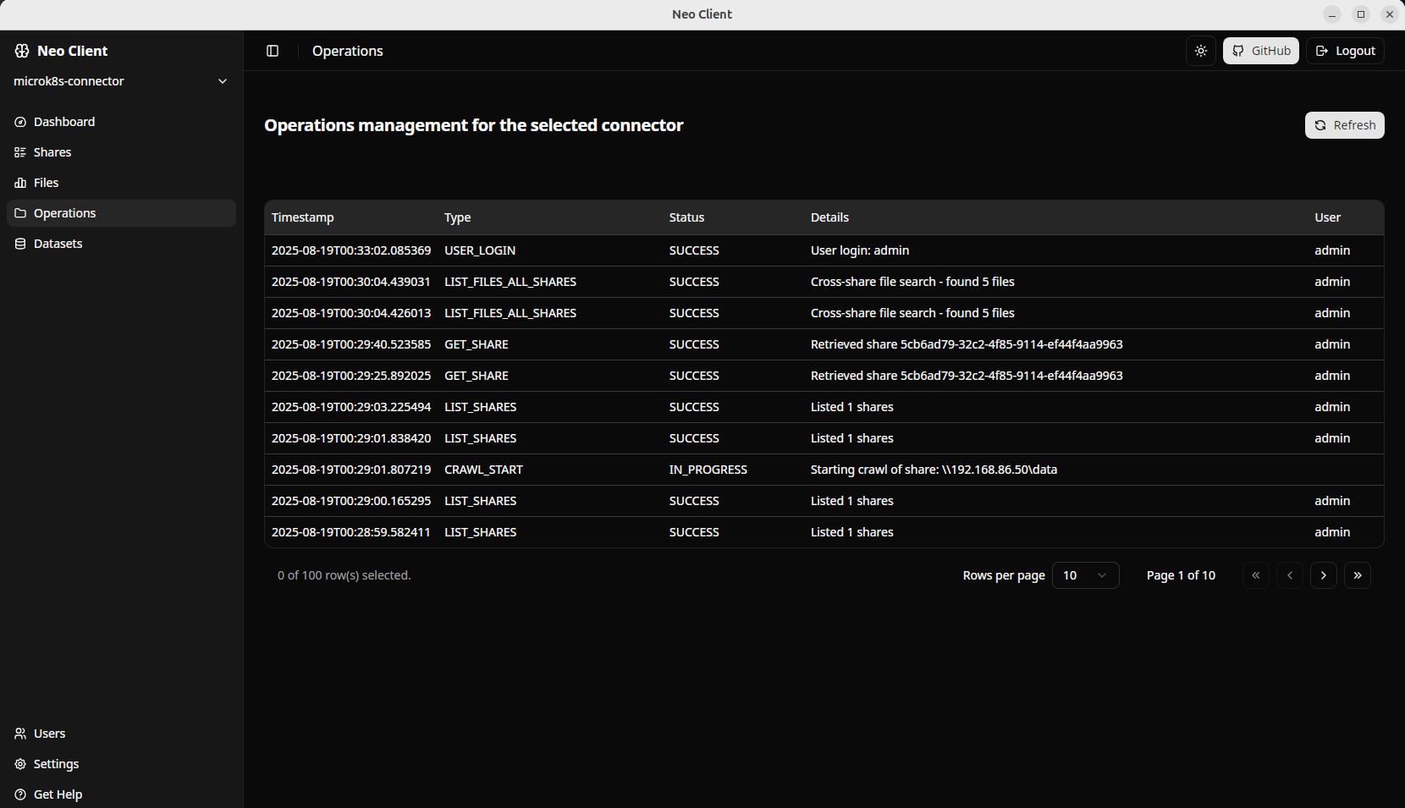
Task: Open the Operations breadcrumb at the top
Action: 347,51
